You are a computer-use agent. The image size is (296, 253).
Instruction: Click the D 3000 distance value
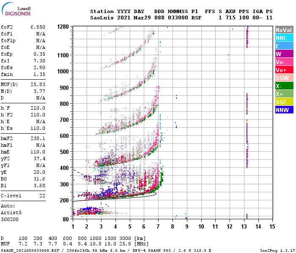125,238
